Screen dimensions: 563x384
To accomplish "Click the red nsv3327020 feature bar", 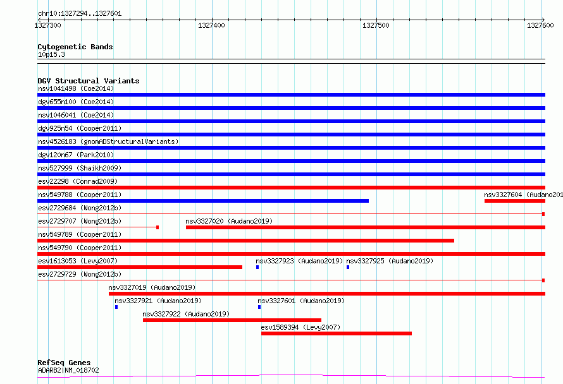I will point(366,227).
